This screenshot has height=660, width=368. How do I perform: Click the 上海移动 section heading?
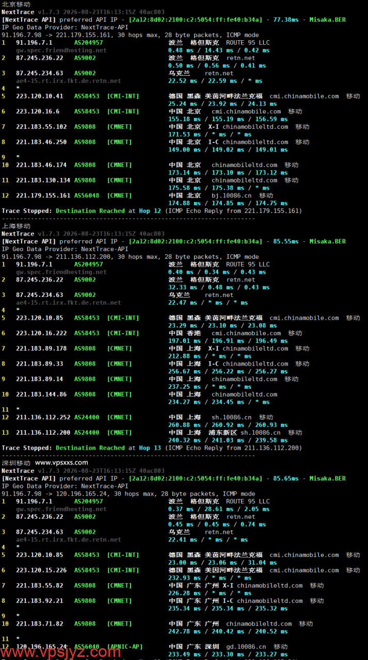16,226
